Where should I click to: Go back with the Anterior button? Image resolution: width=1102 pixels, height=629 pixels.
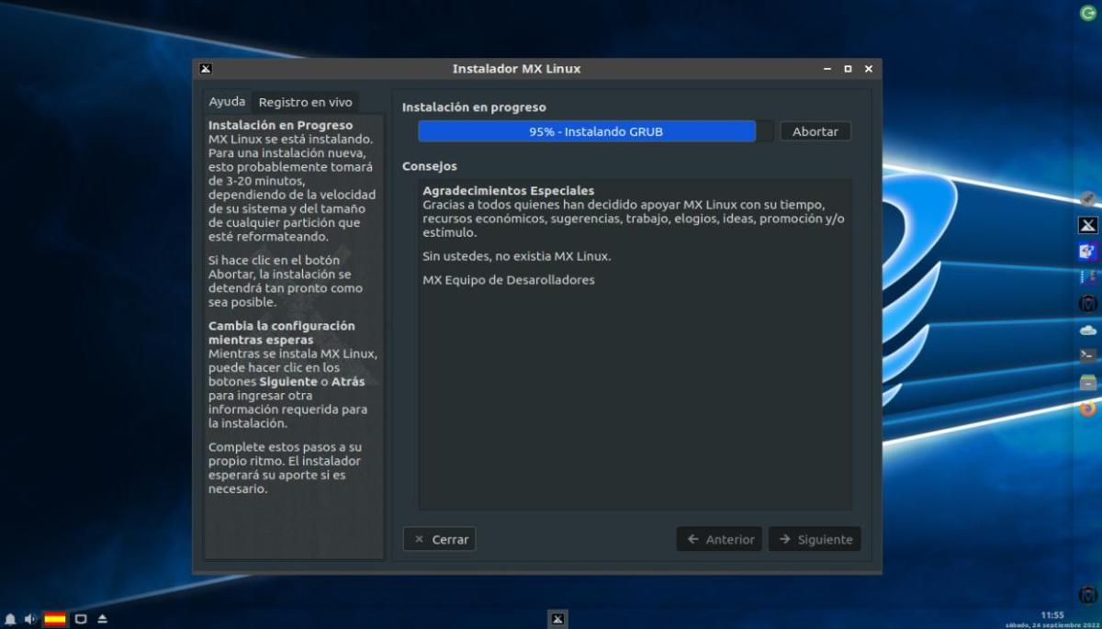[721, 539]
